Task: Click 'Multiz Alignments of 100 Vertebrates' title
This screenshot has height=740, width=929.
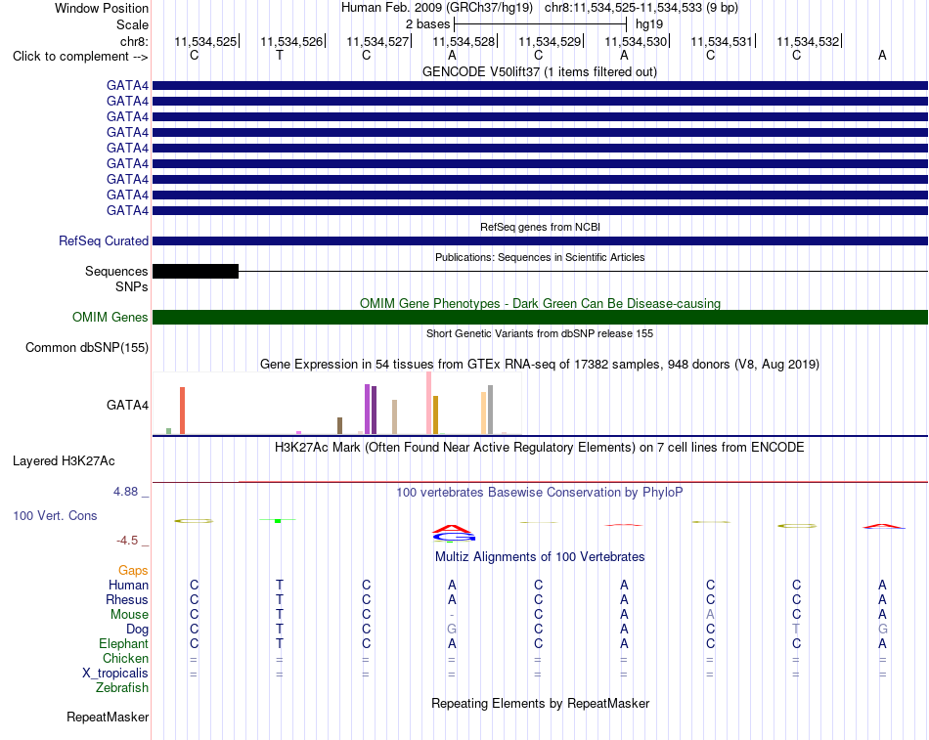Action: coord(540,557)
